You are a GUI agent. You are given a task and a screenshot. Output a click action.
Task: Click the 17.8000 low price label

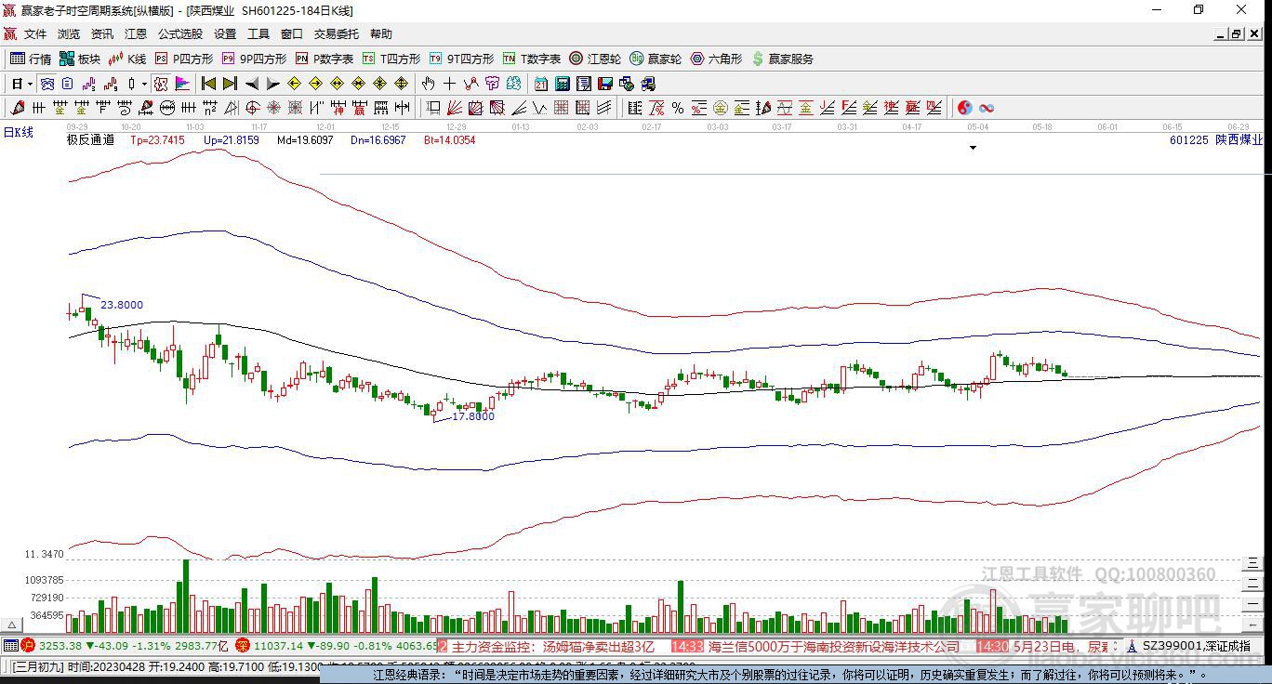coord(473,416)
